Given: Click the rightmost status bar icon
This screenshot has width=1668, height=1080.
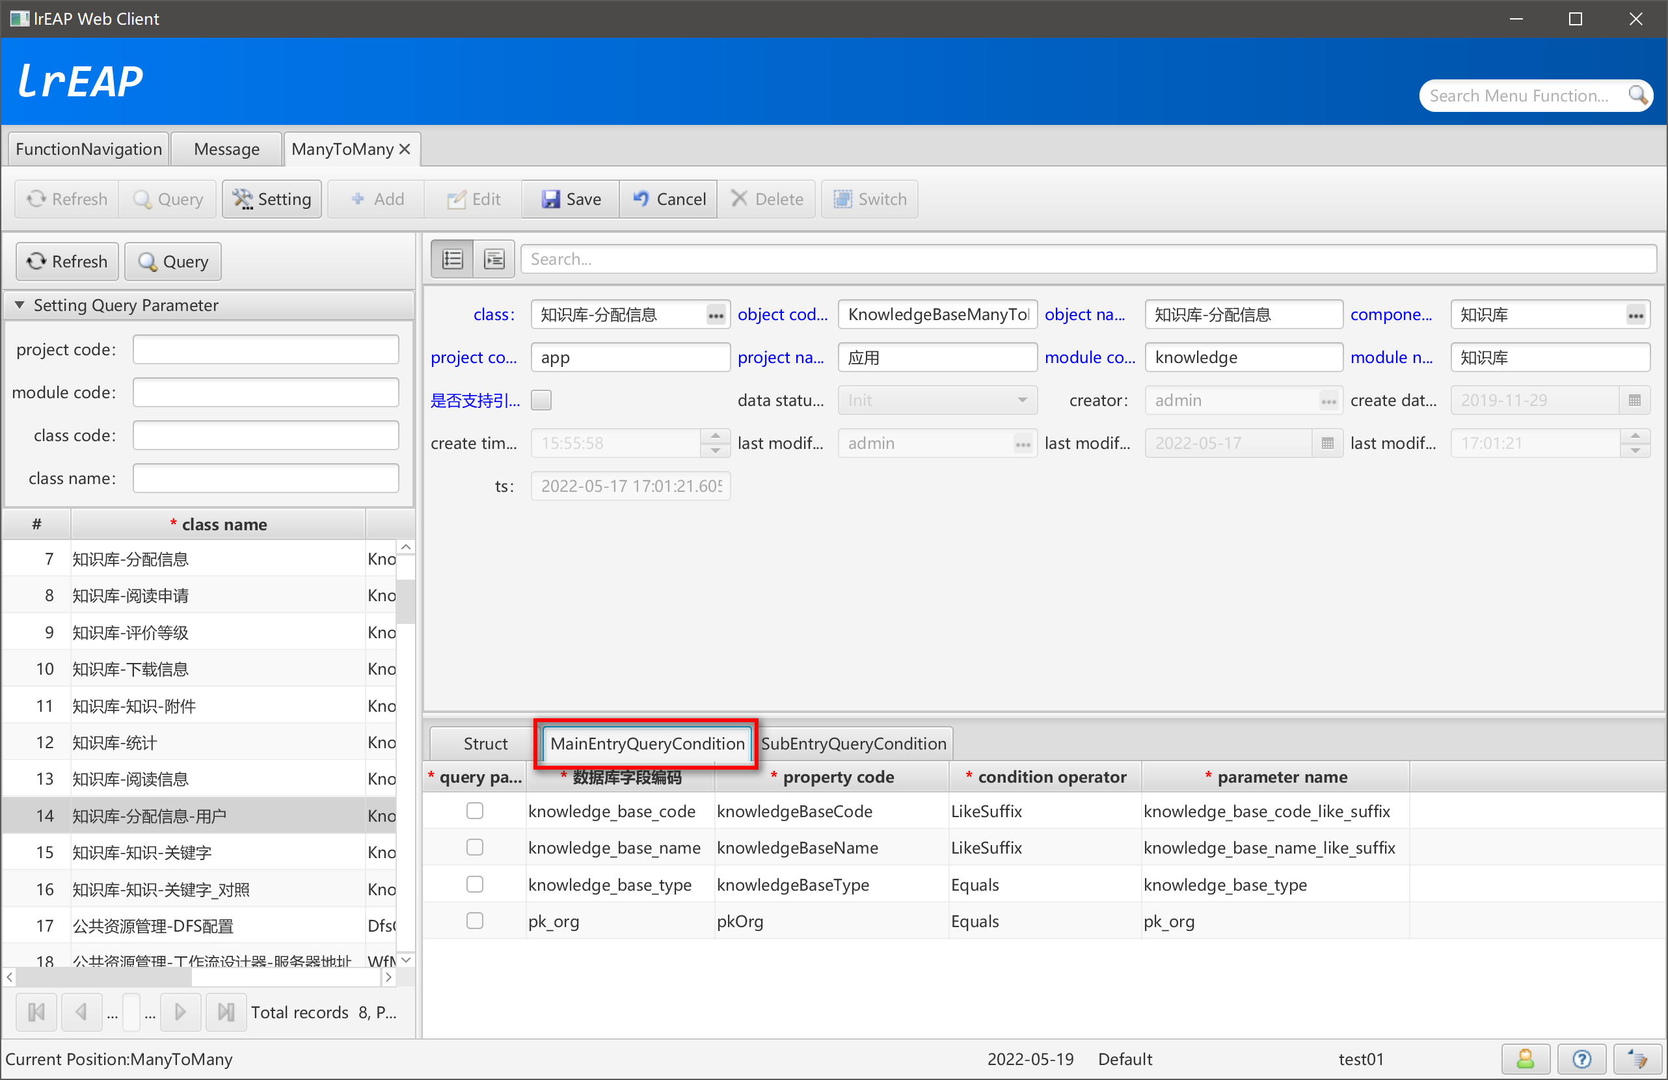Looking at the screenshot, I should (1637, 1059).
